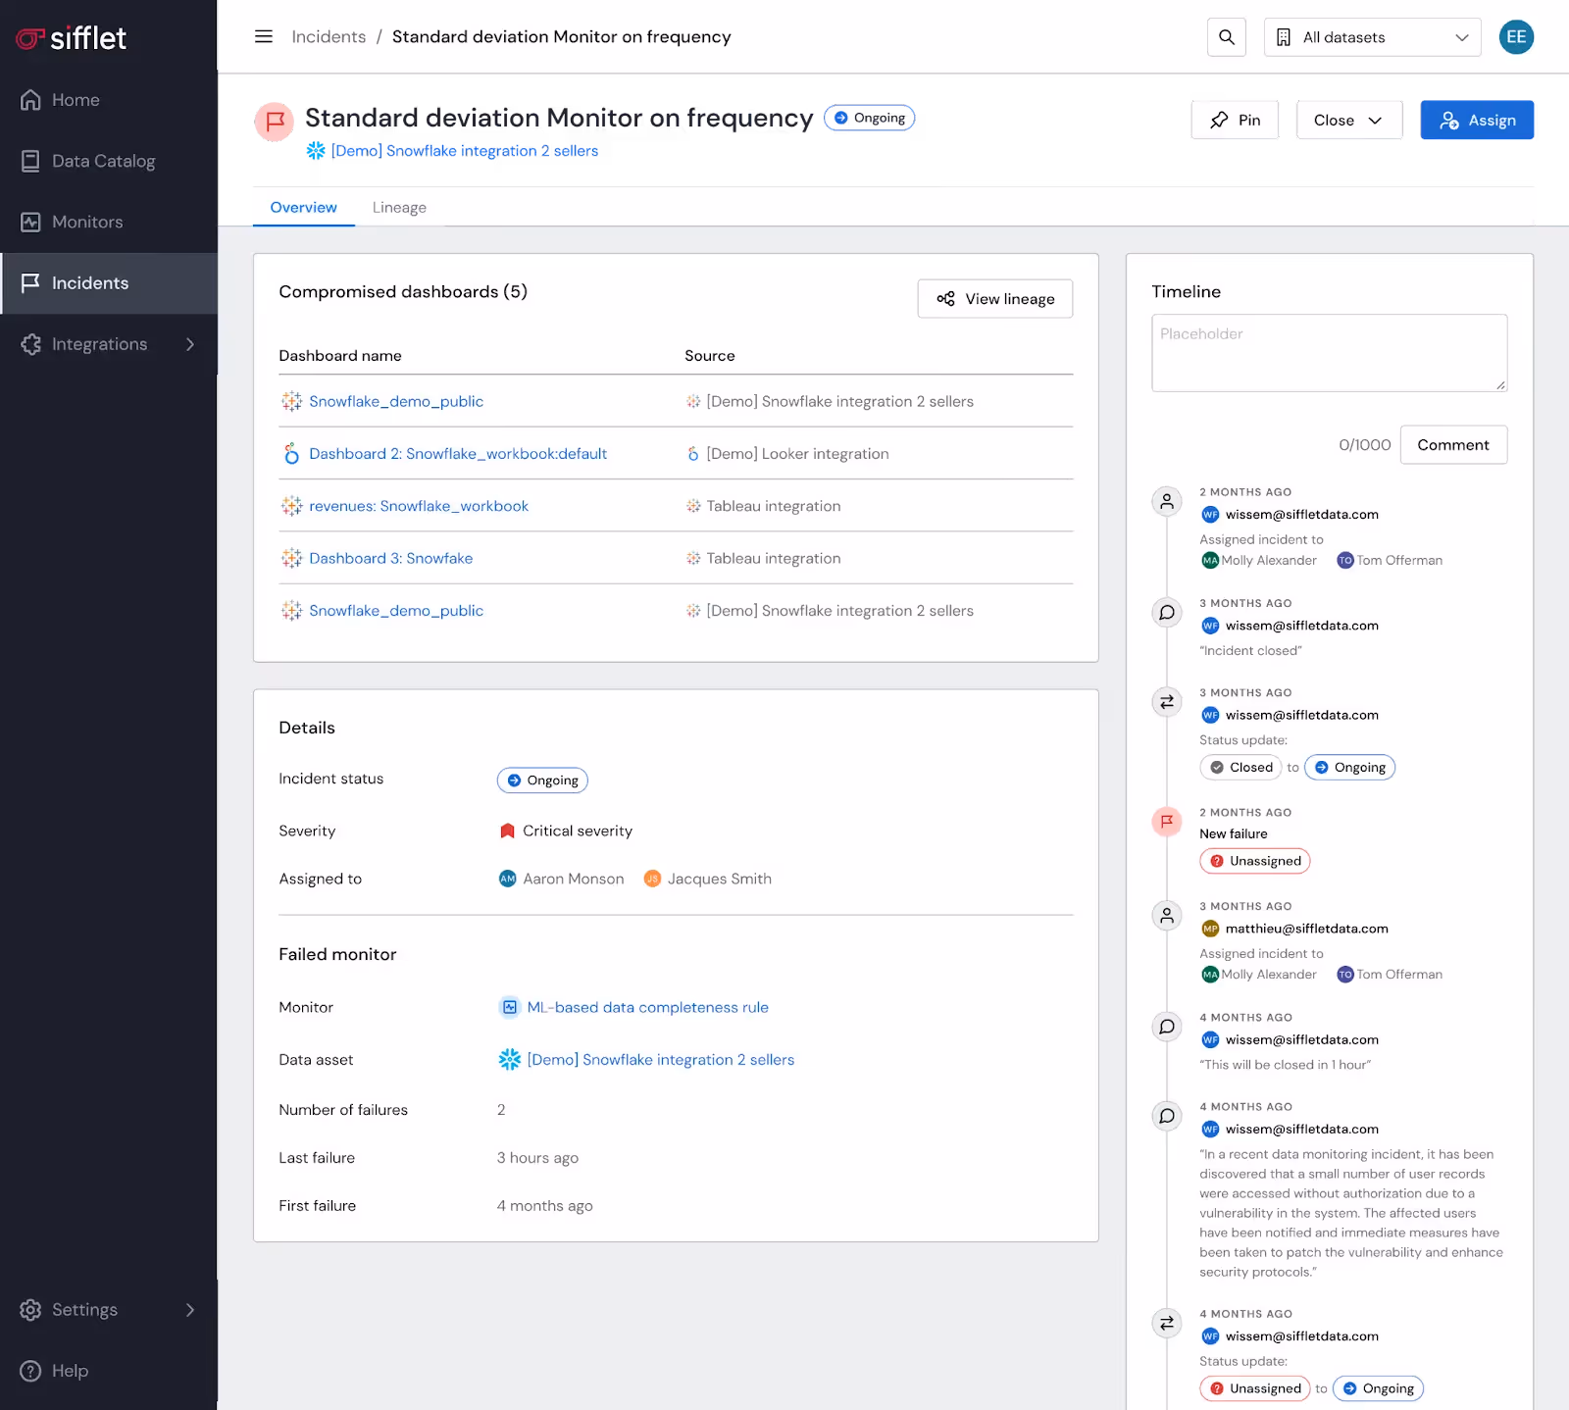Click the Looker icon beside Dashboard 2

tap(291, 454)
